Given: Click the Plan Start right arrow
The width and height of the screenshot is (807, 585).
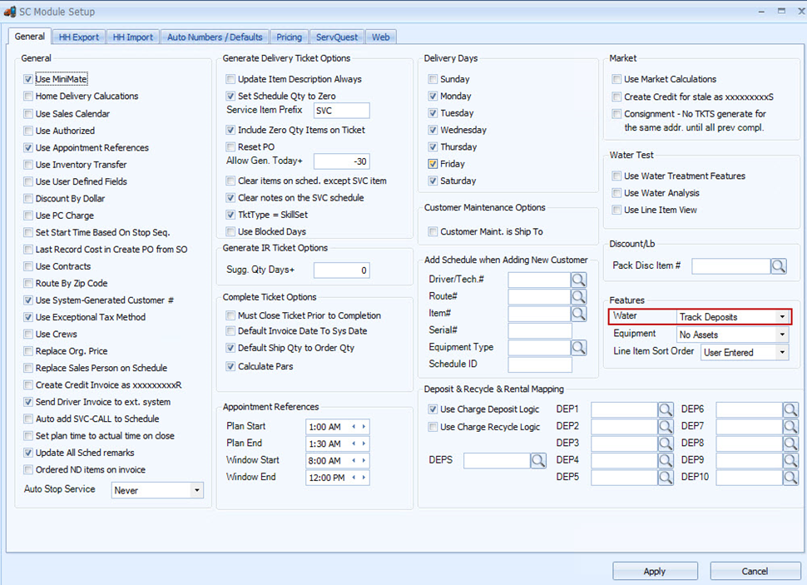Looking at the screenshot, I should pyautogui.click(x=364, y=426).
